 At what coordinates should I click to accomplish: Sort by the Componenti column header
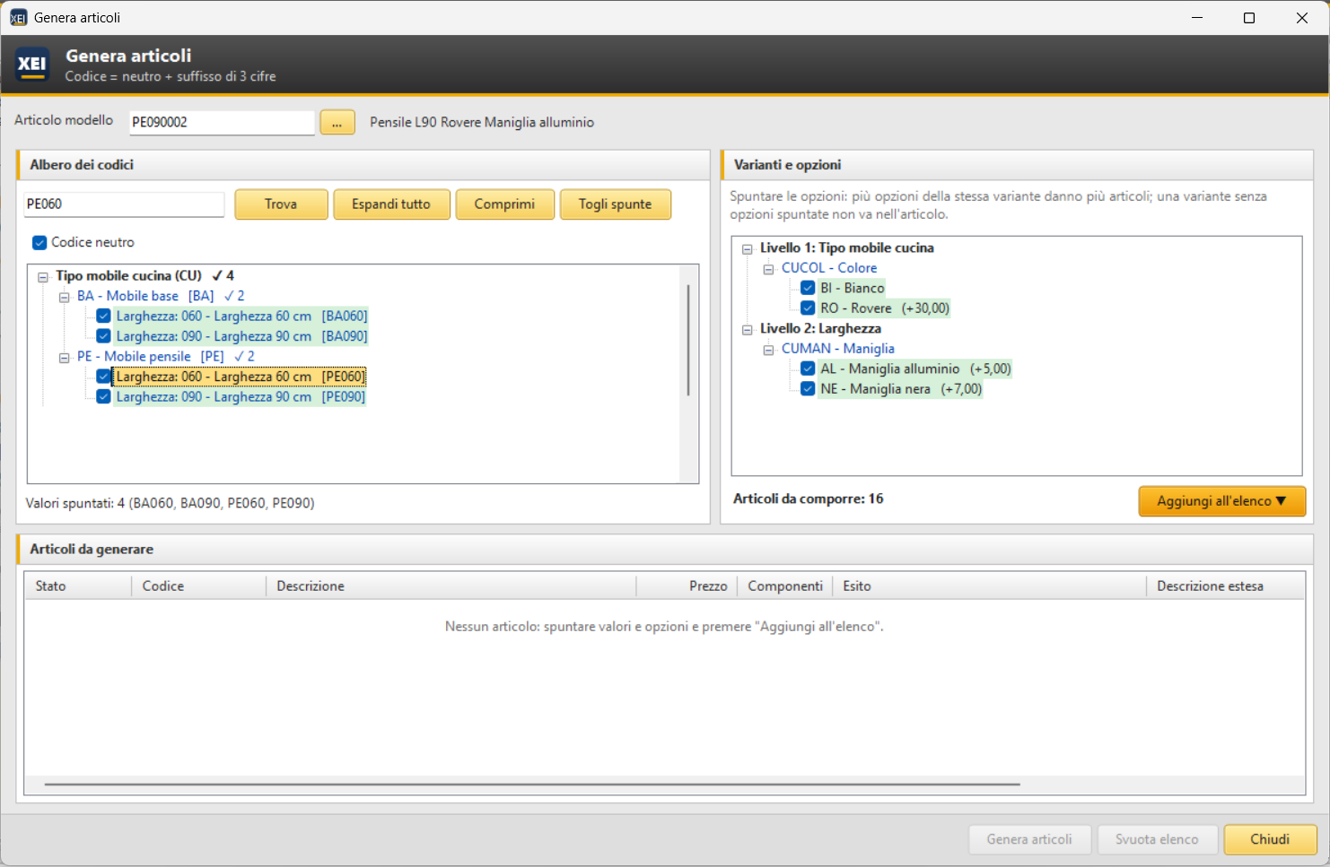coord(785,586)
